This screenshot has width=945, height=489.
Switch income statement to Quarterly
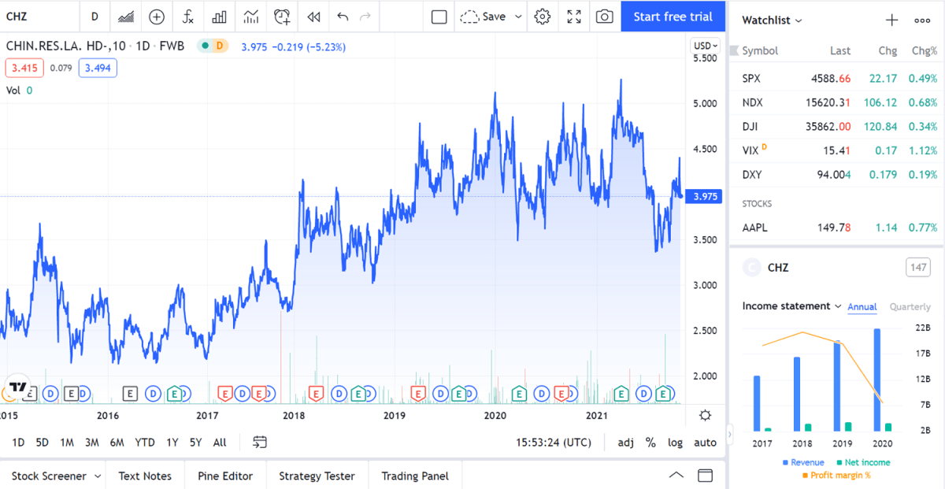tap(910, 306)
